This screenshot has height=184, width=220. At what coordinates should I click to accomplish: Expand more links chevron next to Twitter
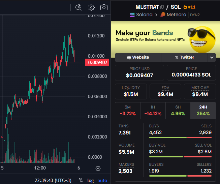coord(212,58)
